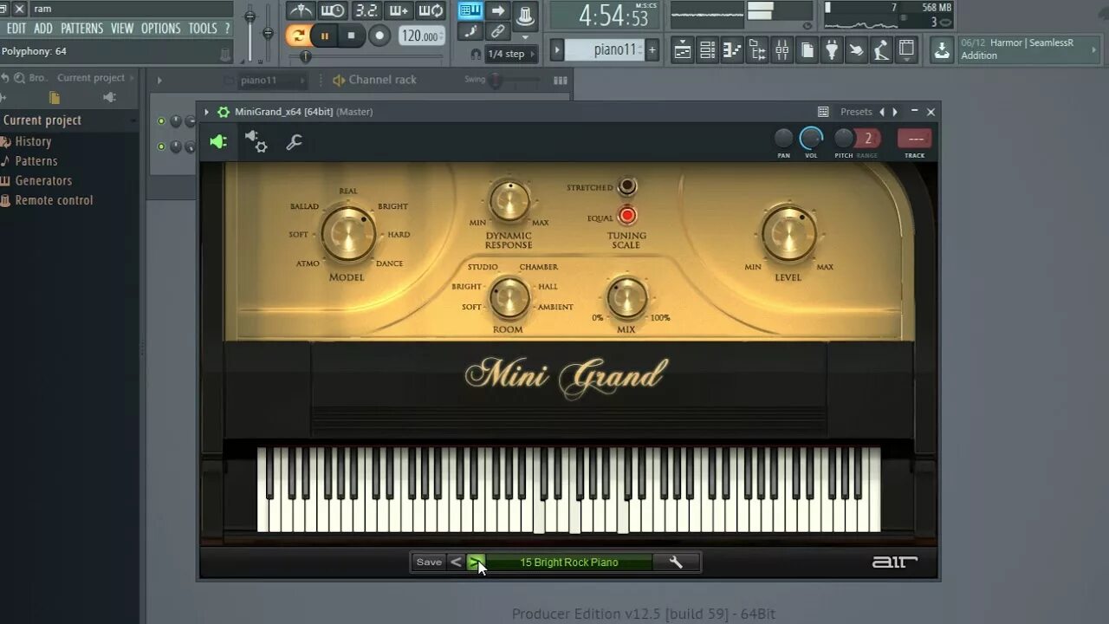This screenshot has height=624, width=1109.
Task: Click the song-position arrow icon in toolbar
Action: point(497,10)
